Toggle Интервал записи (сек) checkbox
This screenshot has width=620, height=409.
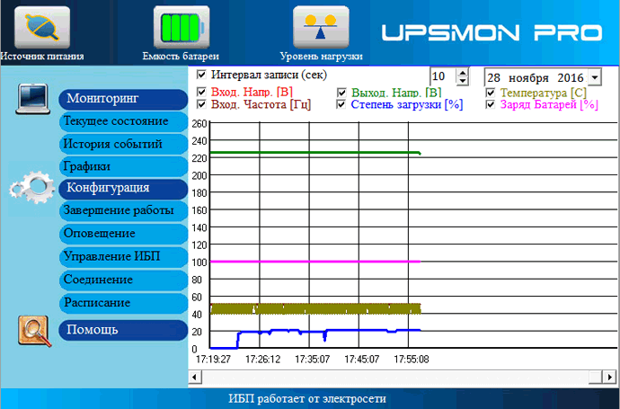(201, 75)
